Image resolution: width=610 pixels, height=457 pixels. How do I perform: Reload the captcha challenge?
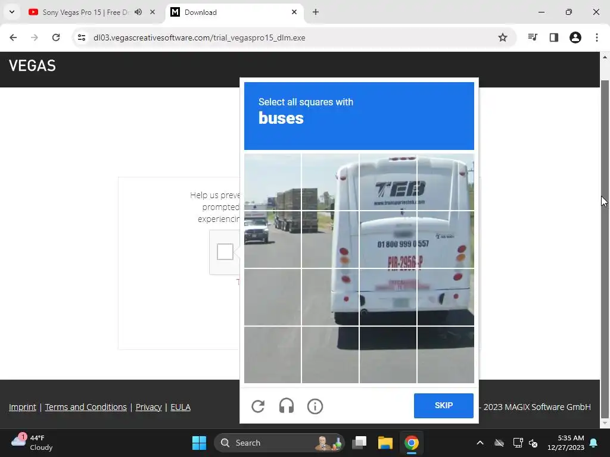point(258,406)
